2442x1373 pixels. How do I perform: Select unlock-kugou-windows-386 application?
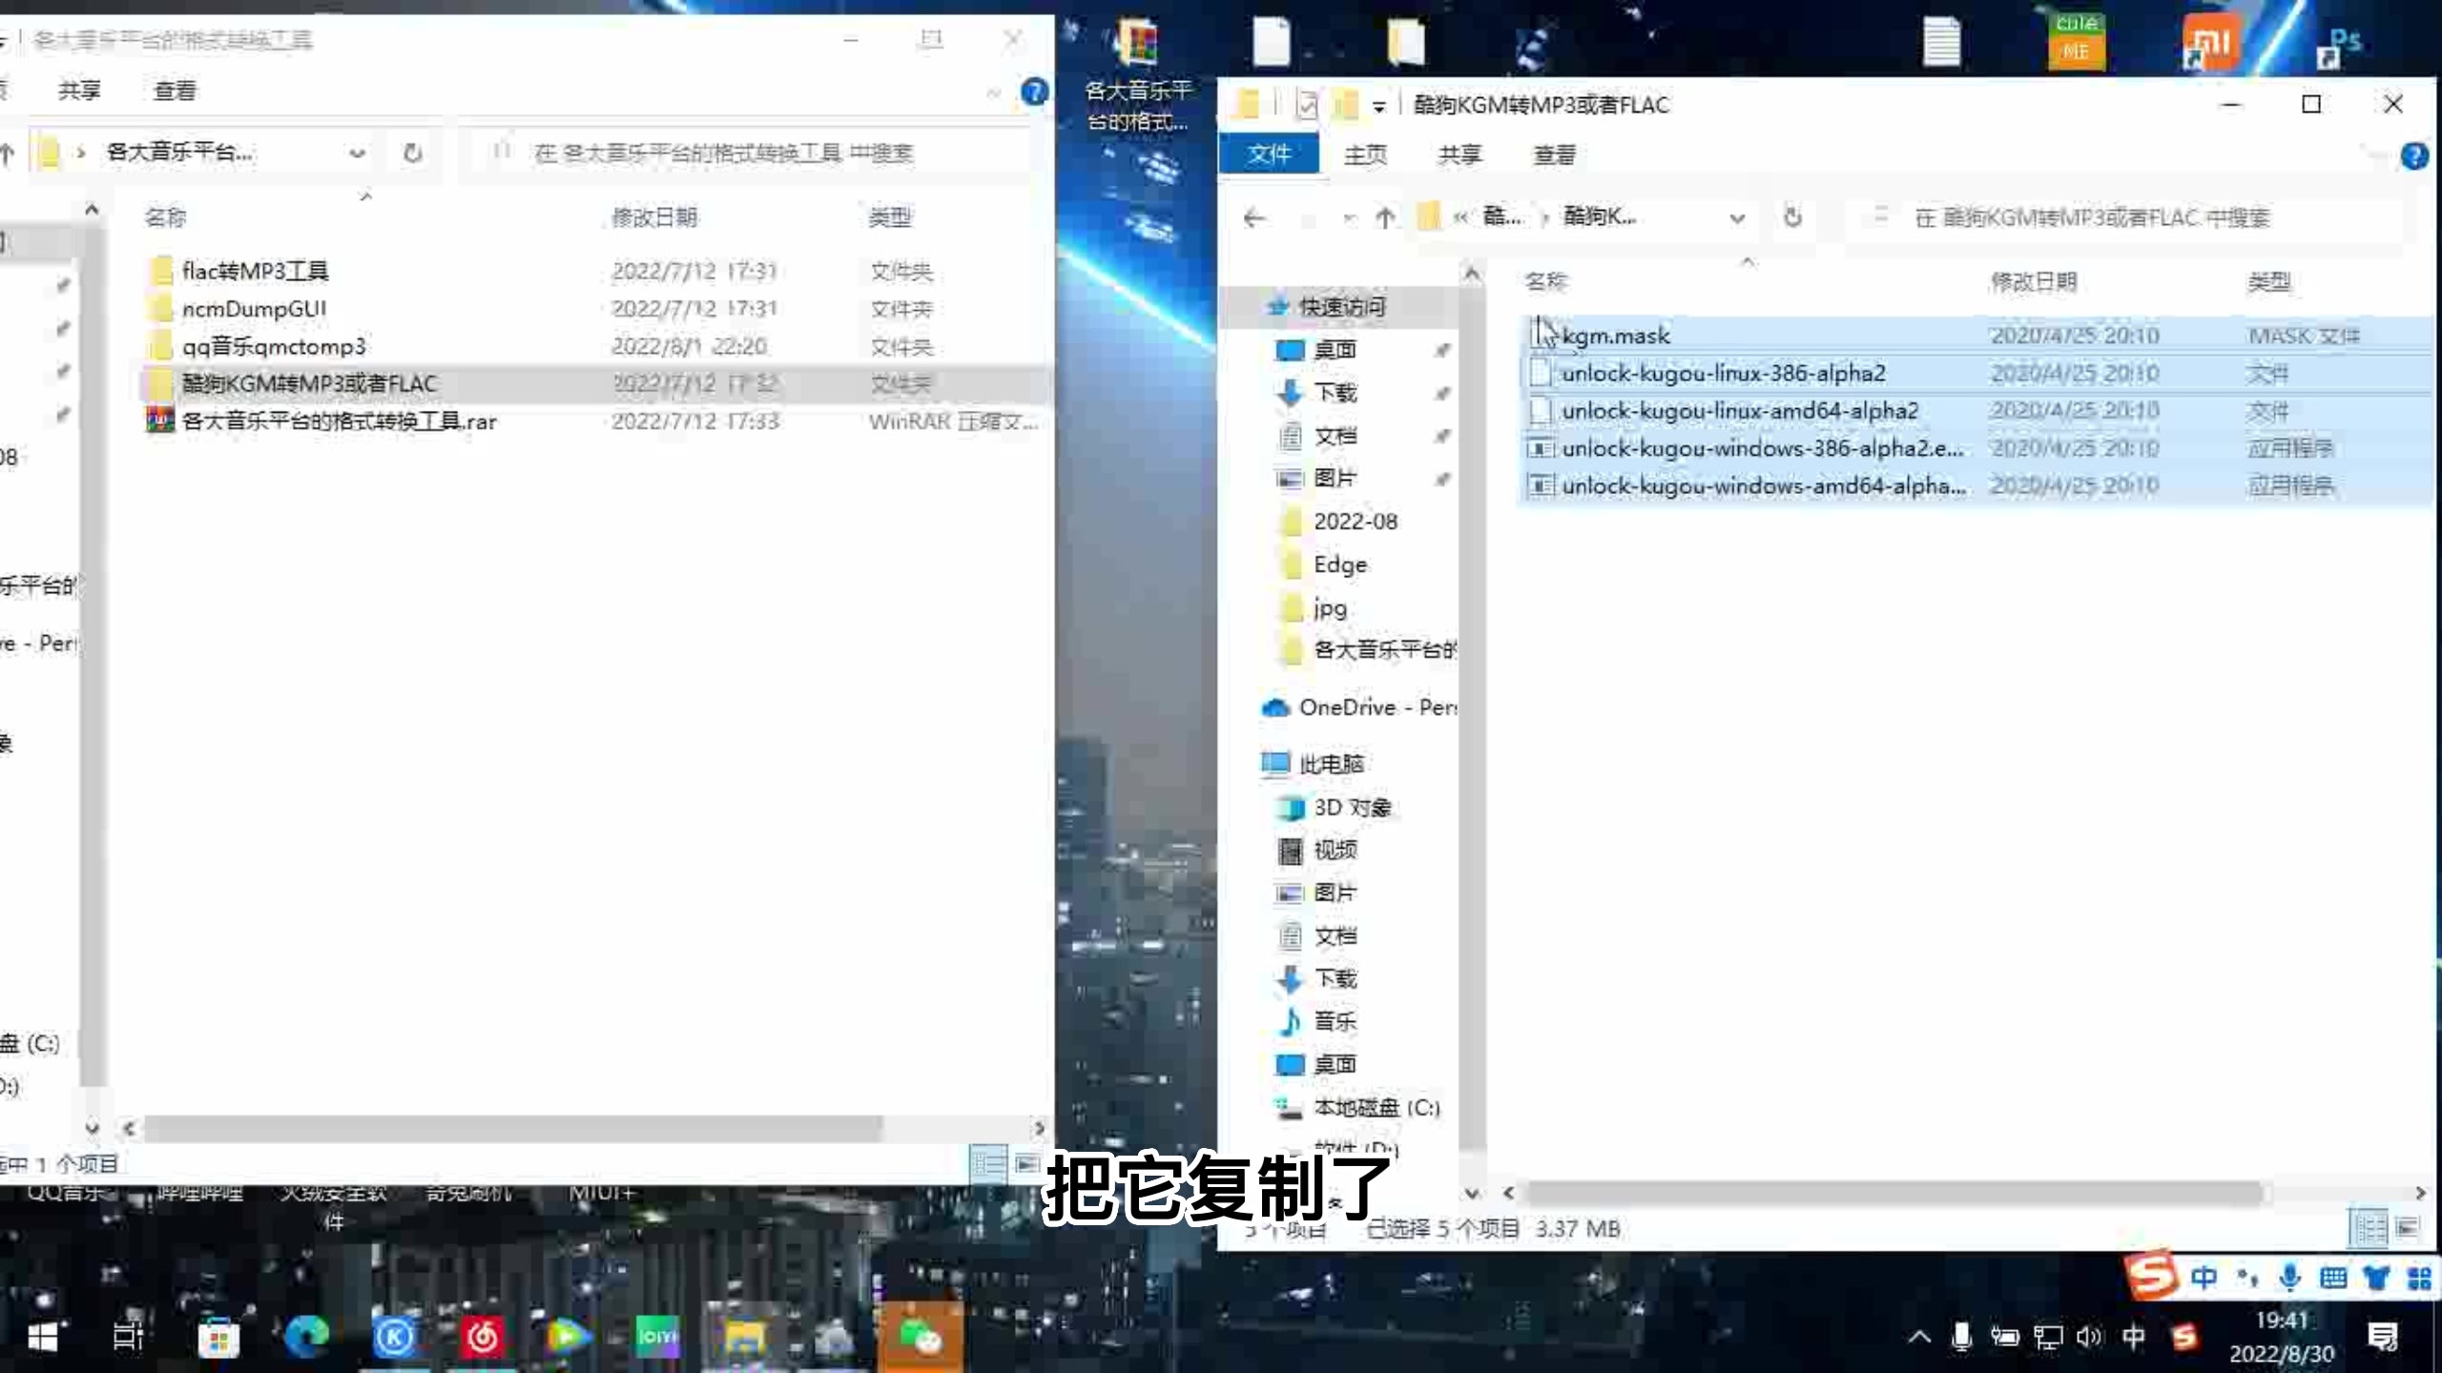[x=1763, y=447]
